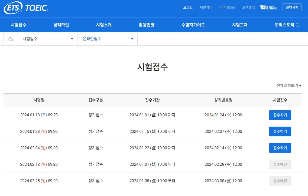Click the 회원가입 link

[206, 7]
